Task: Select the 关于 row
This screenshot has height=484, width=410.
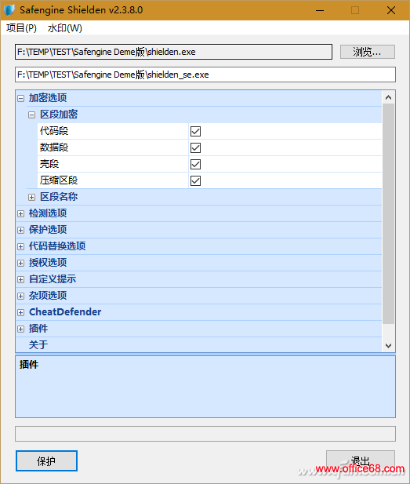Action: point(198,345)
